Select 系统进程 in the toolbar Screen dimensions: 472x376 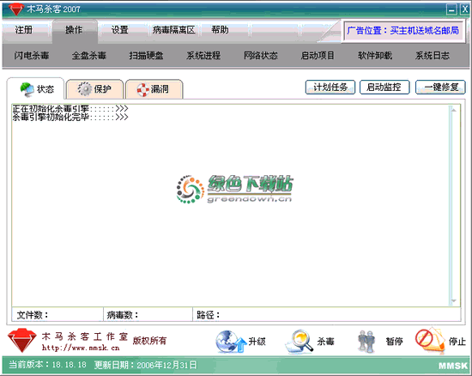pos(203,56)
